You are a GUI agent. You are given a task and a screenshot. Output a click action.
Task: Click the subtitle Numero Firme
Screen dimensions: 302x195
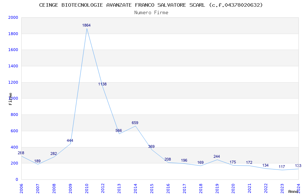[151, 13]
